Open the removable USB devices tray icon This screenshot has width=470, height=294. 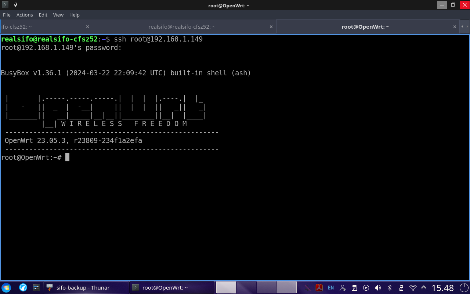click(401, 288)
